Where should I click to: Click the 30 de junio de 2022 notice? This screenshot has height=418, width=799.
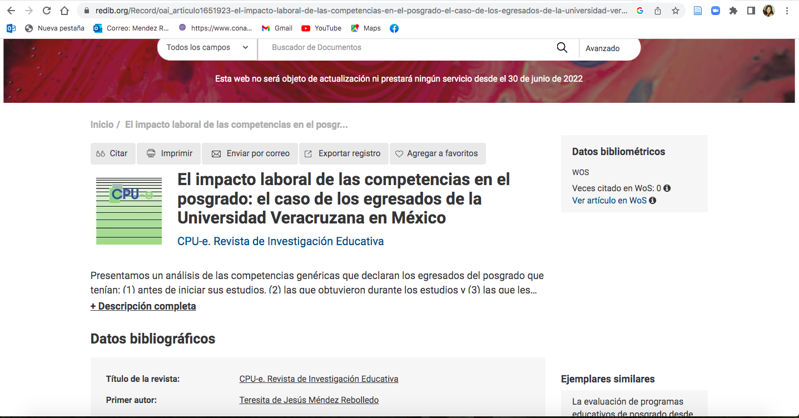click(399, 79)
